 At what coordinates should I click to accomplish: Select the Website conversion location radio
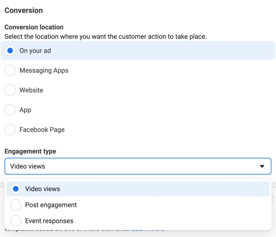point(10,90)
